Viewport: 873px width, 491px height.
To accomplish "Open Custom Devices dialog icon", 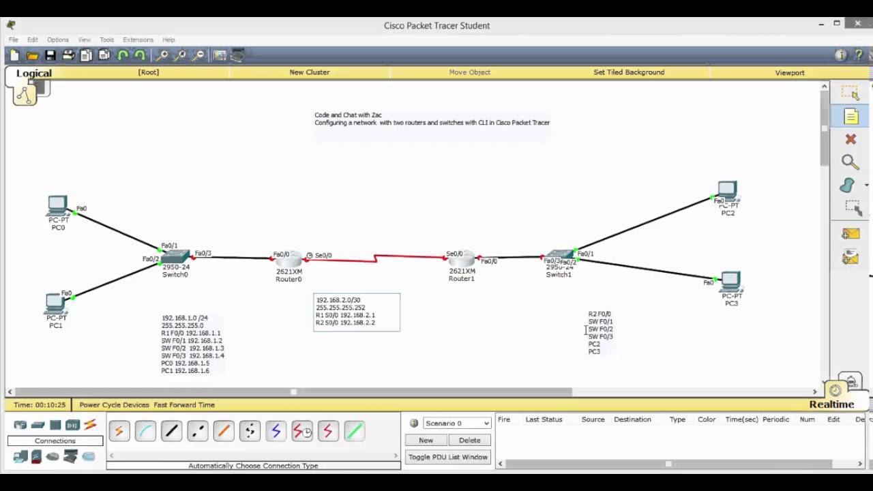I will click(x=237, y=55).
